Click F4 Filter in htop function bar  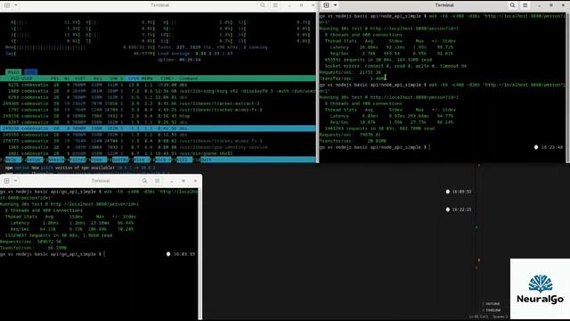click(x=77, y=160)
